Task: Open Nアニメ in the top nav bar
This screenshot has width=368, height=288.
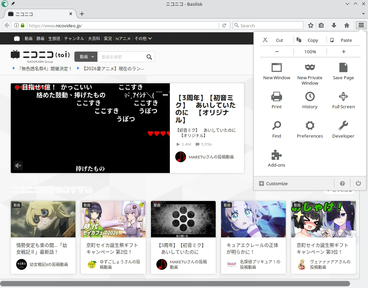Action: click(123, 38)
